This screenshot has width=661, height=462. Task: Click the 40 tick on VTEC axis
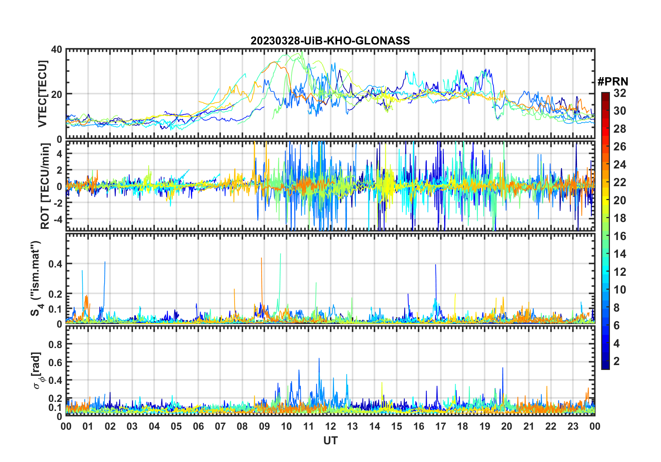(x=57, y=50)
